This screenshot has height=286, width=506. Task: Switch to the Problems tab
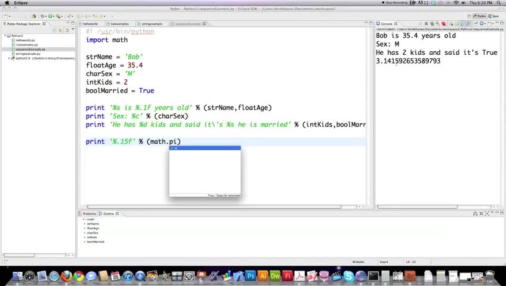coord(88,213)
